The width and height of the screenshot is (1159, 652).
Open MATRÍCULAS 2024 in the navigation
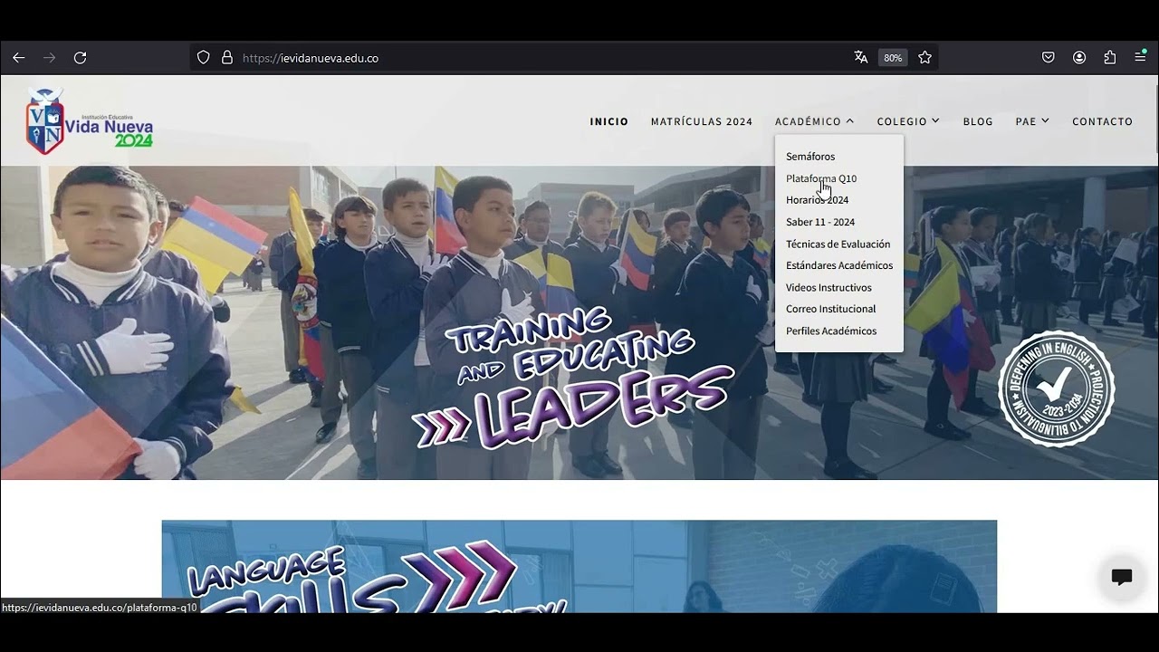pos(702,121)
